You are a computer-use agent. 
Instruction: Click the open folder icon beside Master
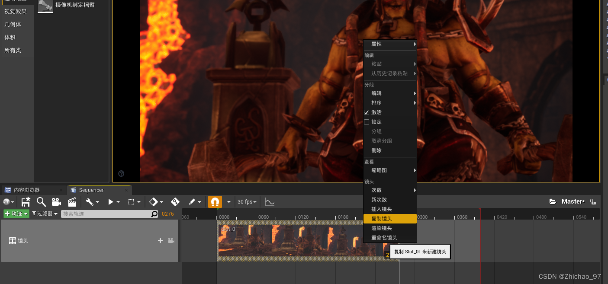[x=553, y=201]
